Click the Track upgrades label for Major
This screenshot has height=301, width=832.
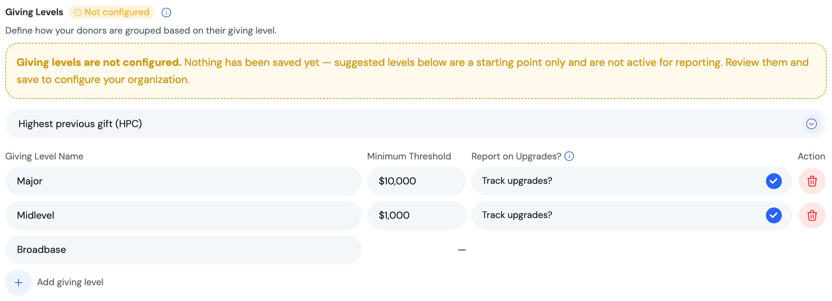[x=517, y=181]
